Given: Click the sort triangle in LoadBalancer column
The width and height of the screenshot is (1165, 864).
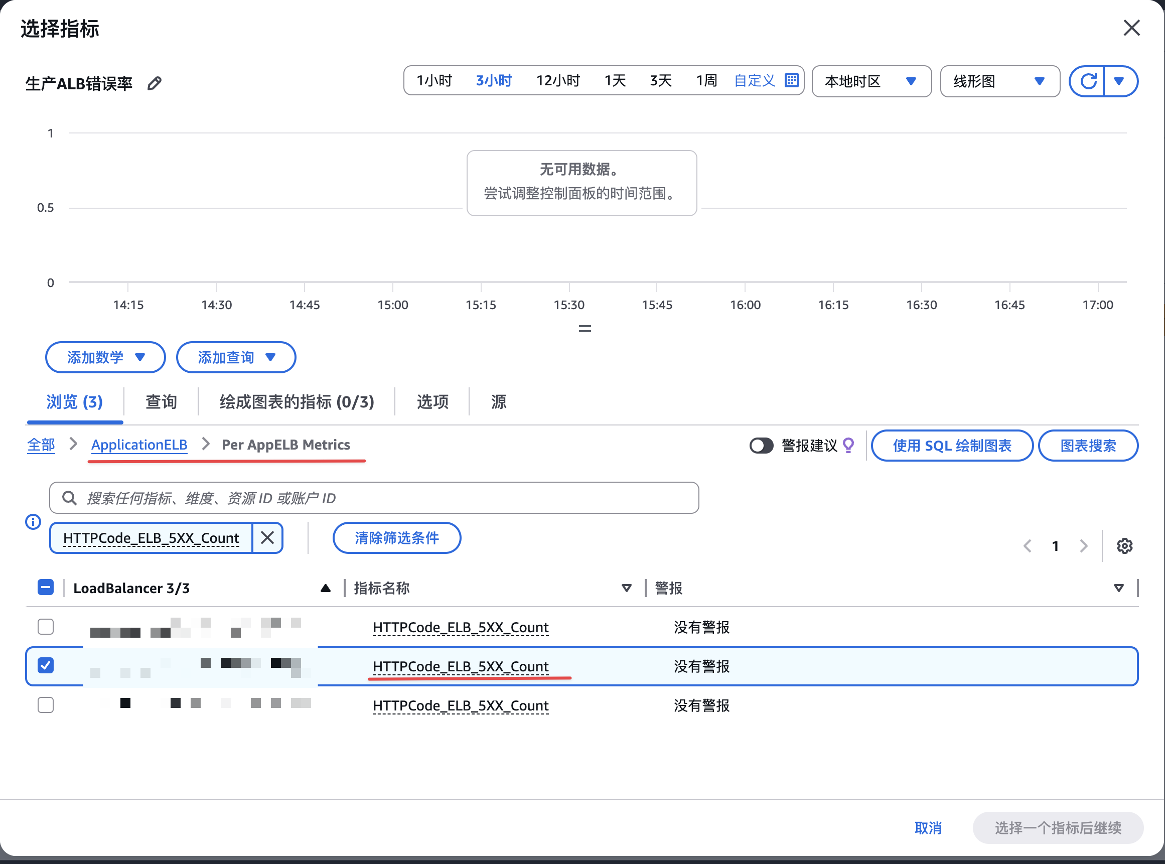Looking at the screenshot, I should click(x=325, y=588).
